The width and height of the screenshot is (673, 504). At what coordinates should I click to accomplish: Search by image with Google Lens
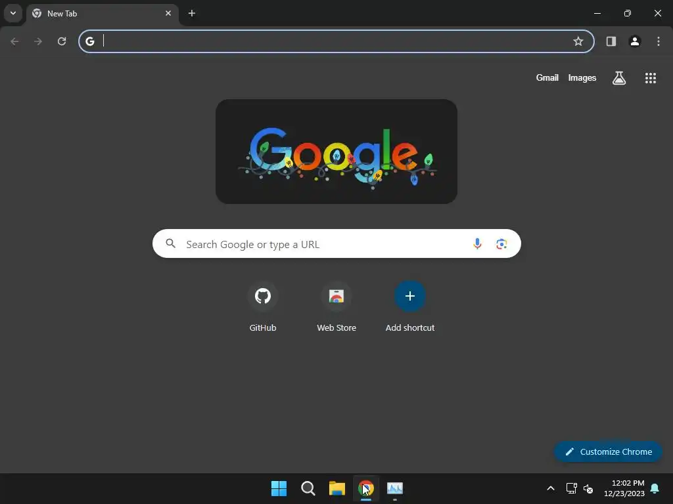tap(501, 244)
